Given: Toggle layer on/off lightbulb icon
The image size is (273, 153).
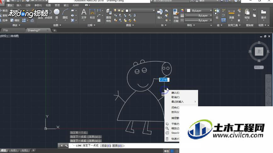Looking at the screenshot, I should (x=115, y=11).
